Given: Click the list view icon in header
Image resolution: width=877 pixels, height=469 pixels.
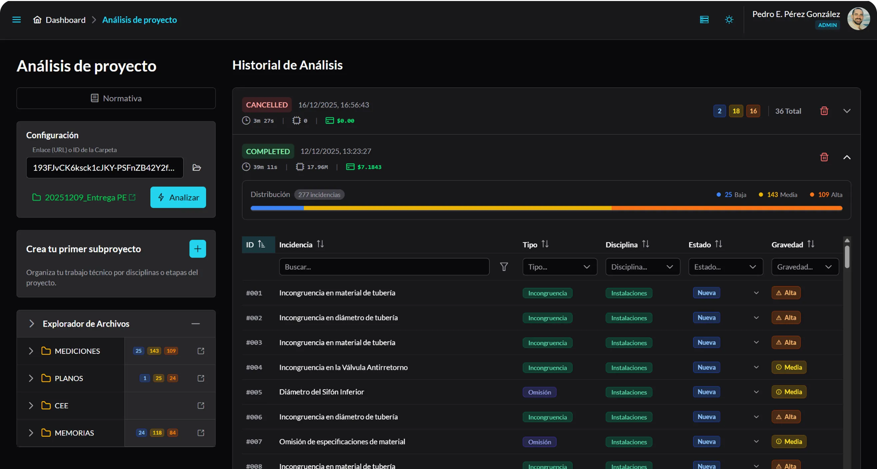Looking at the screenshot, I should pos(704,20).
